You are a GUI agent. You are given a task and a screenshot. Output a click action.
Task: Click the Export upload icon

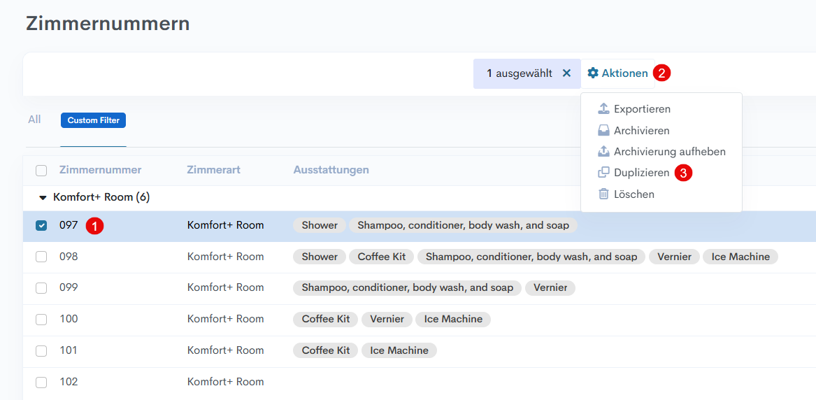(x=603, y=109)
